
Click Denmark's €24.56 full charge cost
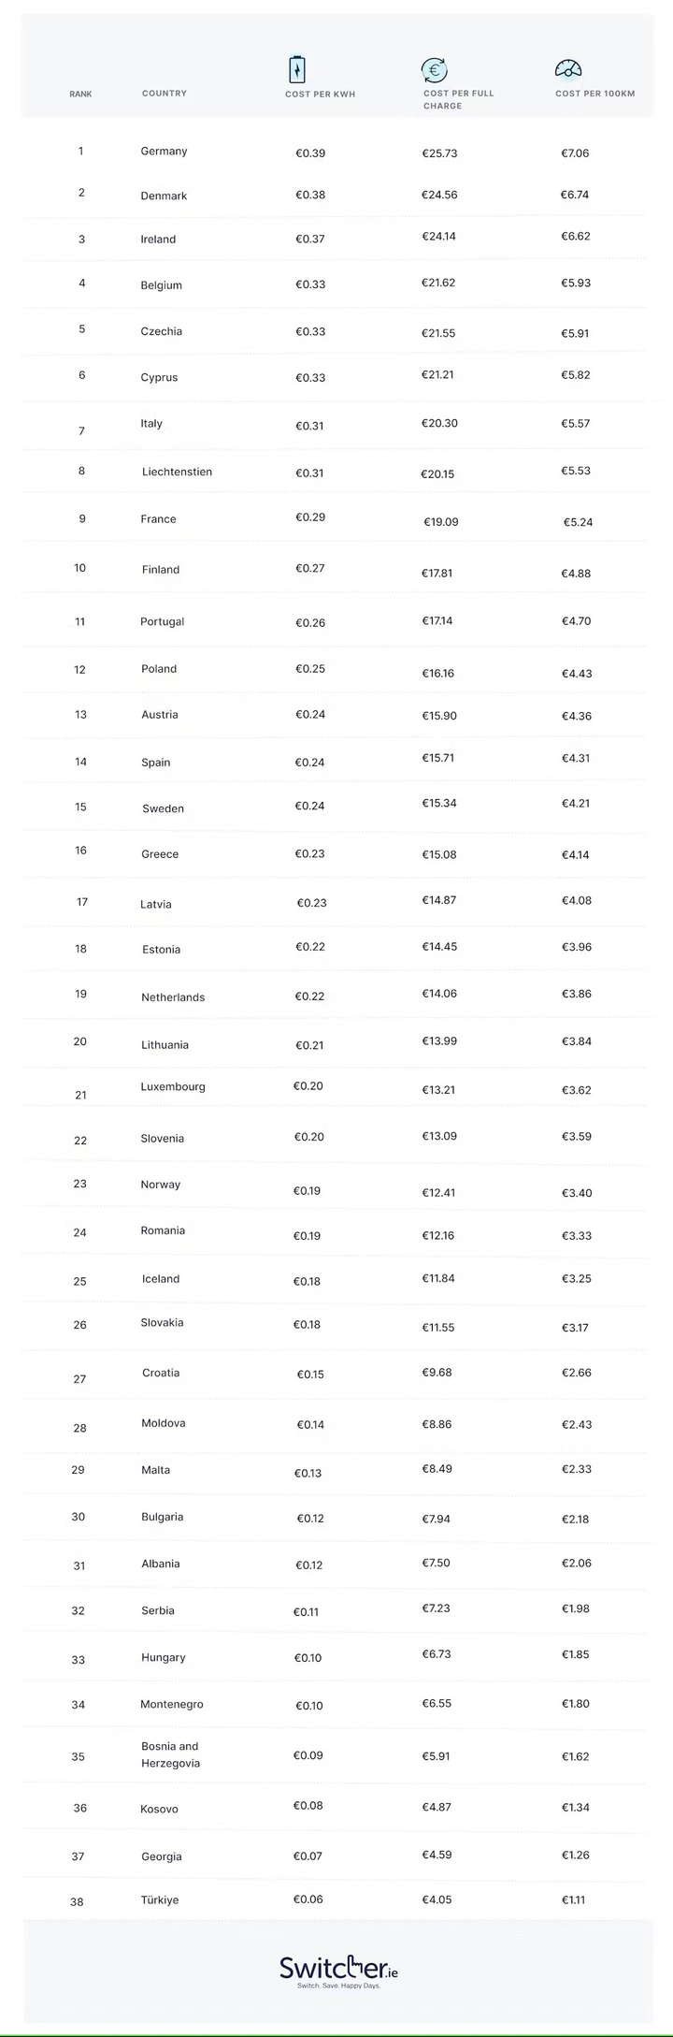point(439,196)
